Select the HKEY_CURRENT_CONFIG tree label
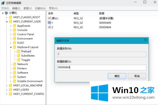 click(x=29, y=94)
